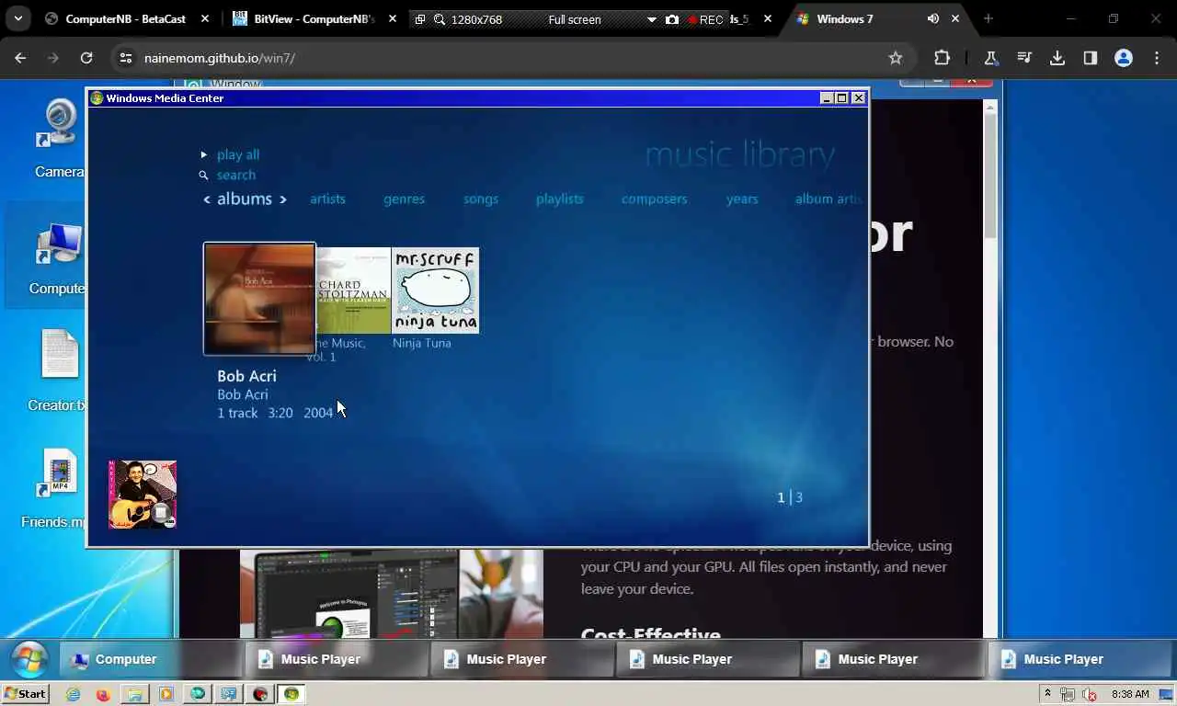
Task: Go to previous category with left chevron
Action: point(207,199)
